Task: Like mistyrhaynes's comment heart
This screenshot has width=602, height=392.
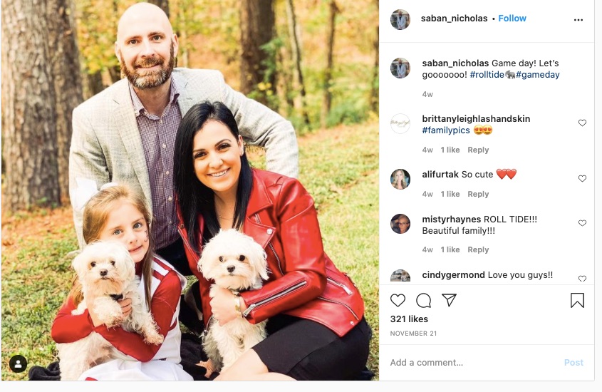Action: coord(582,223)
